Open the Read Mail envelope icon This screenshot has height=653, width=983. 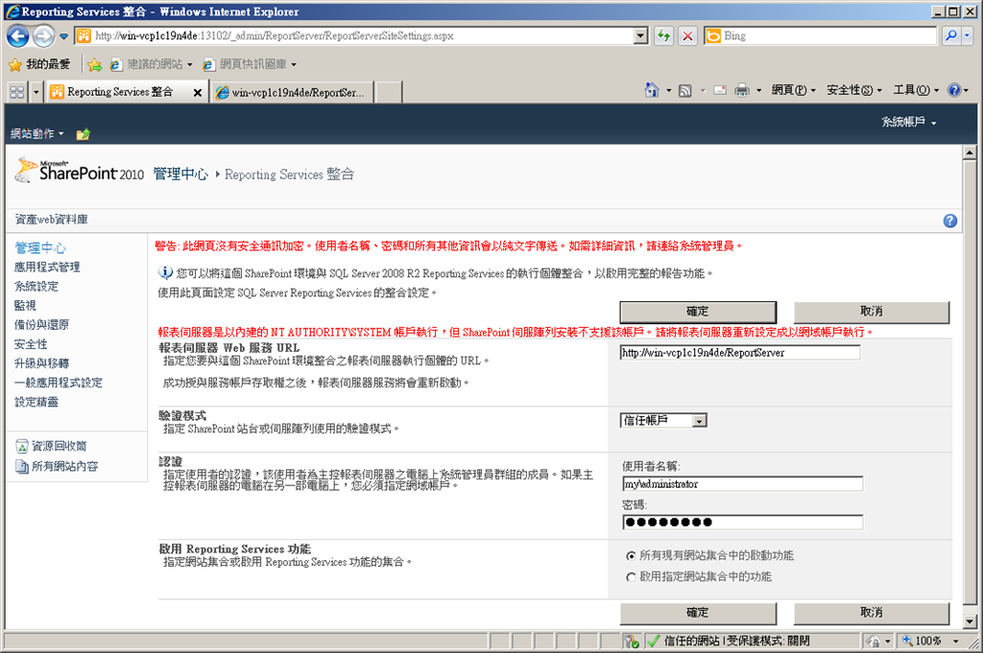[x=720, y=90]
